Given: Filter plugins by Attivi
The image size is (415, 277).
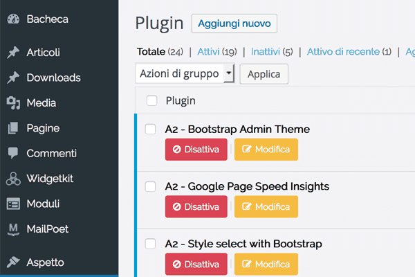Looking at the screenshot, I should click(x=208, y=51).
